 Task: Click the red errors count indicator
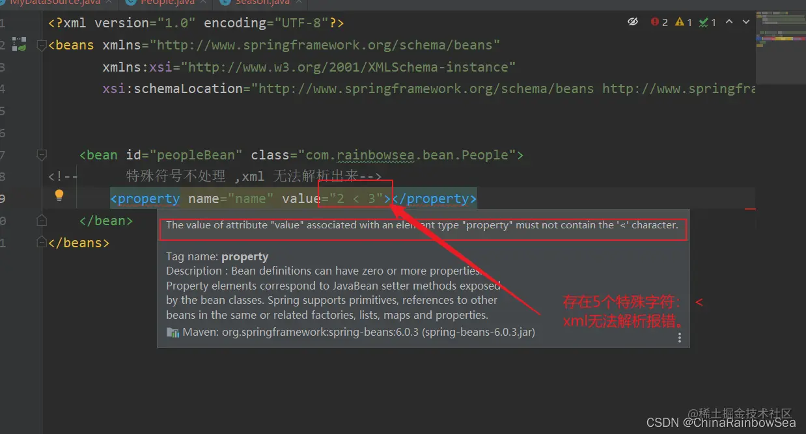click(x=660, y=22)
